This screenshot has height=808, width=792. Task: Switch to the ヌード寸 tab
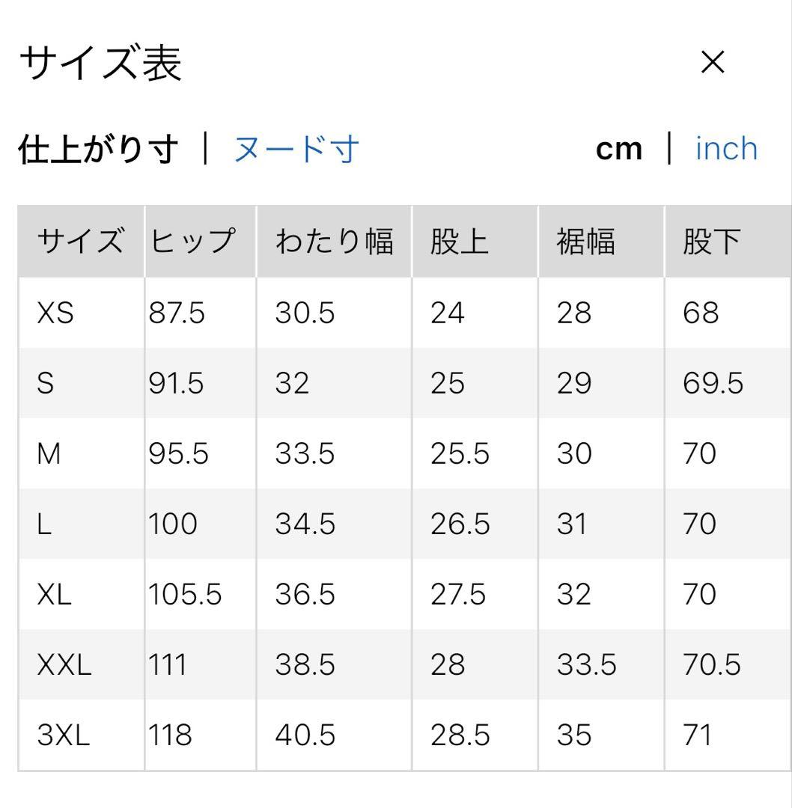(x=296, y=149)
